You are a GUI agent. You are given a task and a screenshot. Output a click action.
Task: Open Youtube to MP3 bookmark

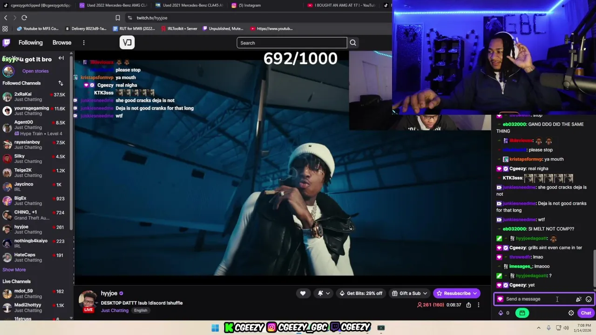click(x=38, y=28)
